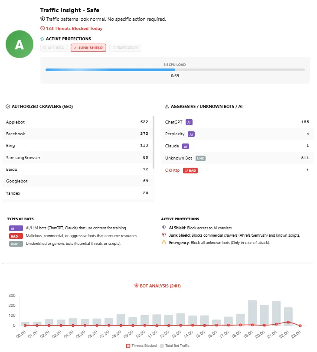Disable the Junk Shield protection
Screen dimensions: 317x352
tap(88, 48)
